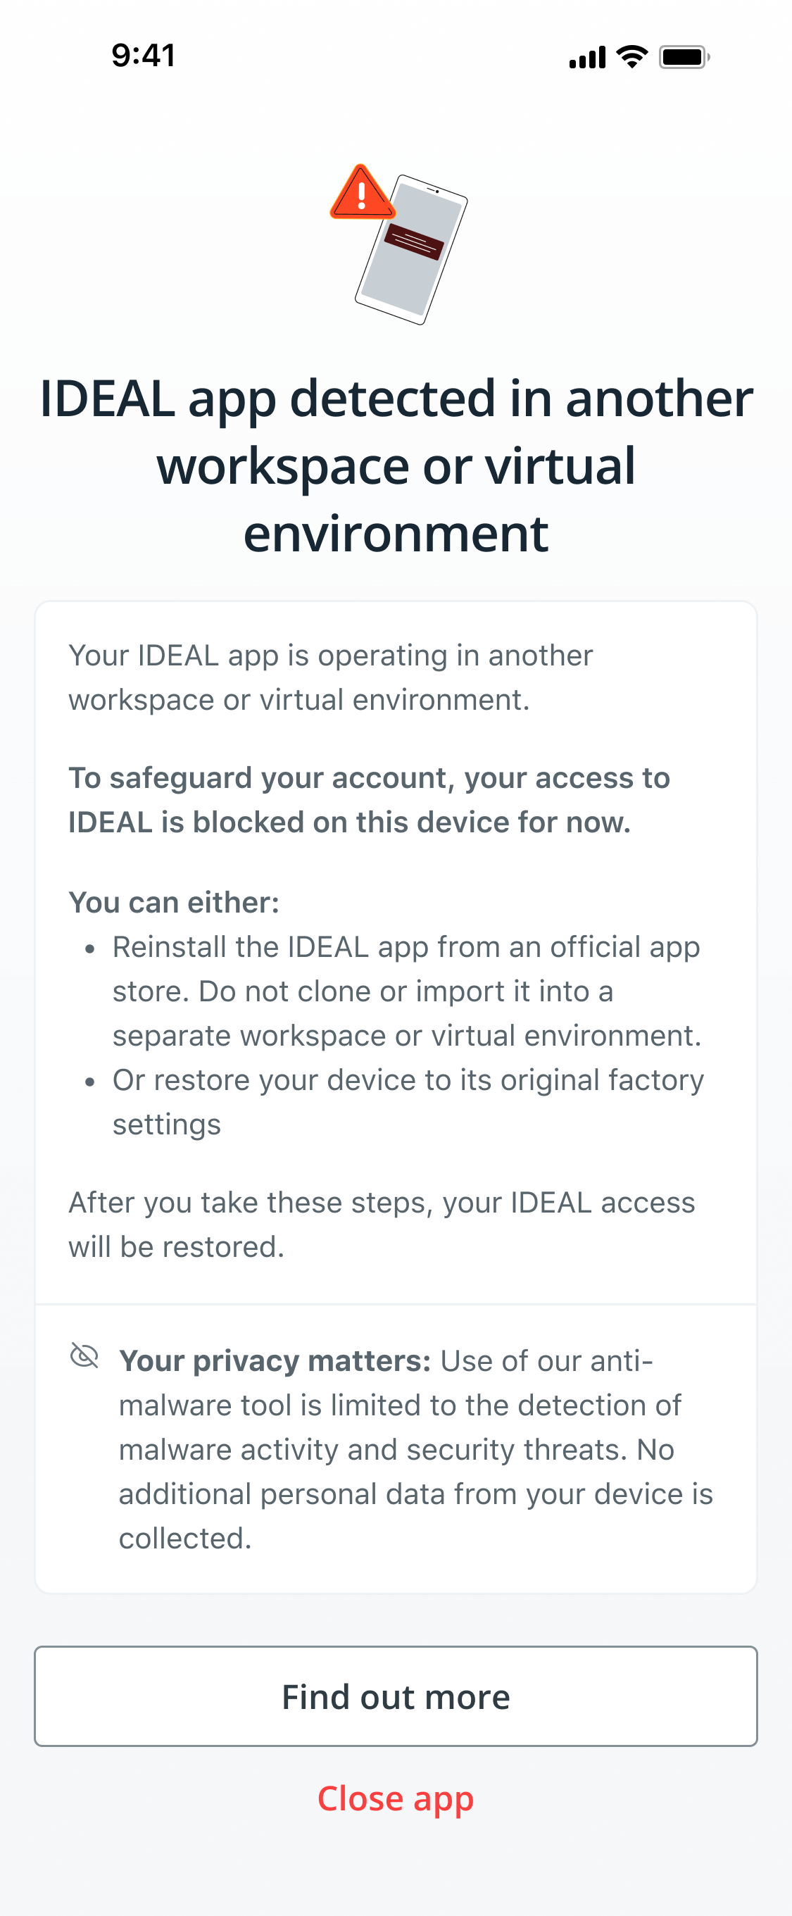792x1916 pixels.
Task: Tap the Wi-Fi status icon
Action: click(632, 56)
